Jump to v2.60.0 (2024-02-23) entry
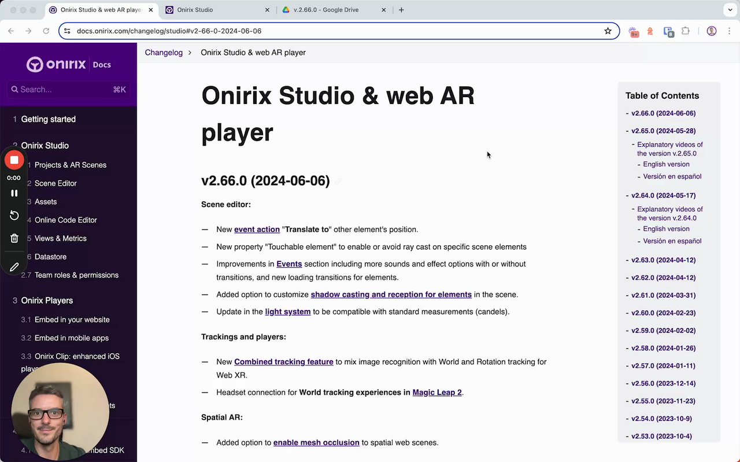This screenshot has width=740, height=462. [x=663, y=313]
